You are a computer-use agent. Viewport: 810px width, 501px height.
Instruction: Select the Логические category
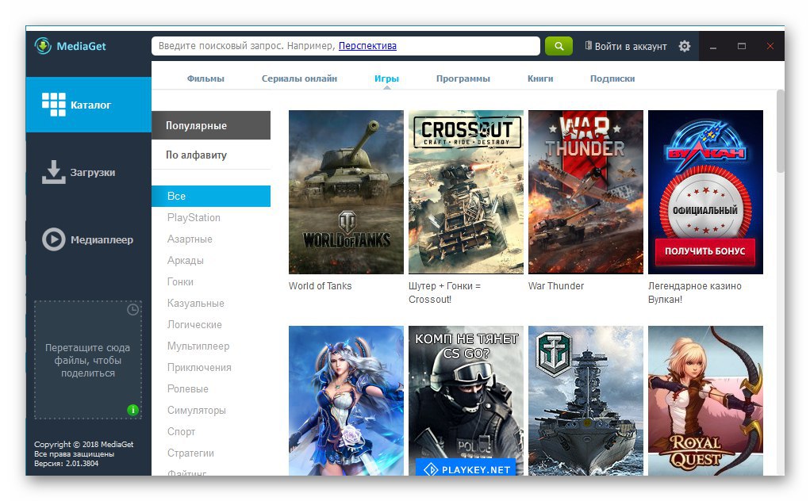194,324
